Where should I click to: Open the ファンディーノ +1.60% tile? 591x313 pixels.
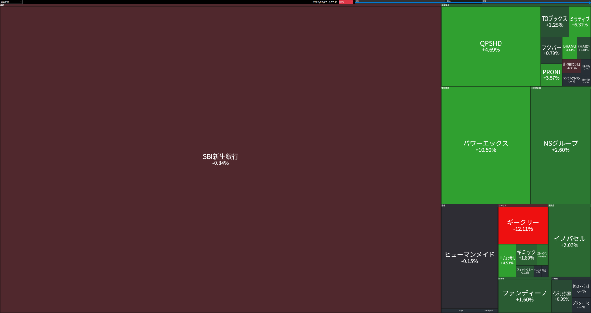(x=525, y=296)
